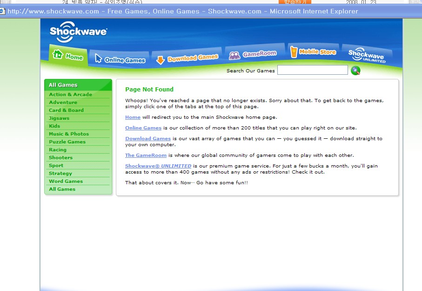Click the 2008 date in the background window
The image size is (422, 291).
click(361, 2)
